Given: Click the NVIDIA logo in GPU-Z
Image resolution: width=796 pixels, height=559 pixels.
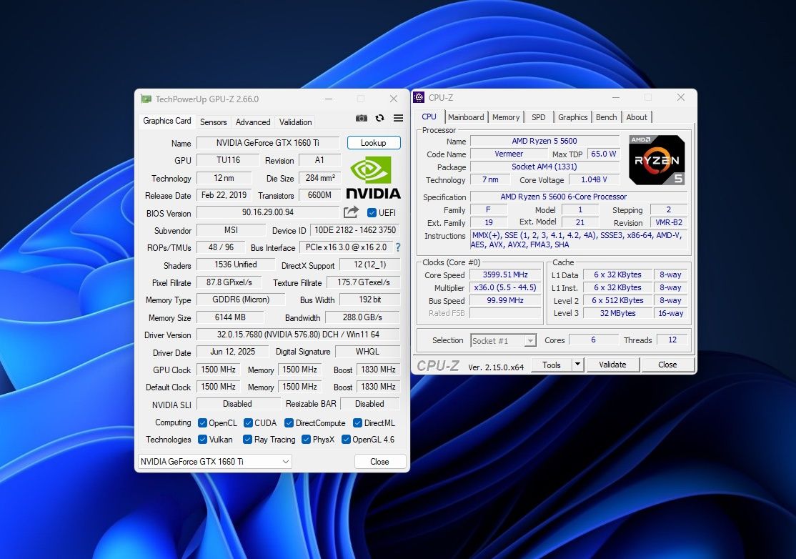Looking at the screenshot, I should [373, 178].
